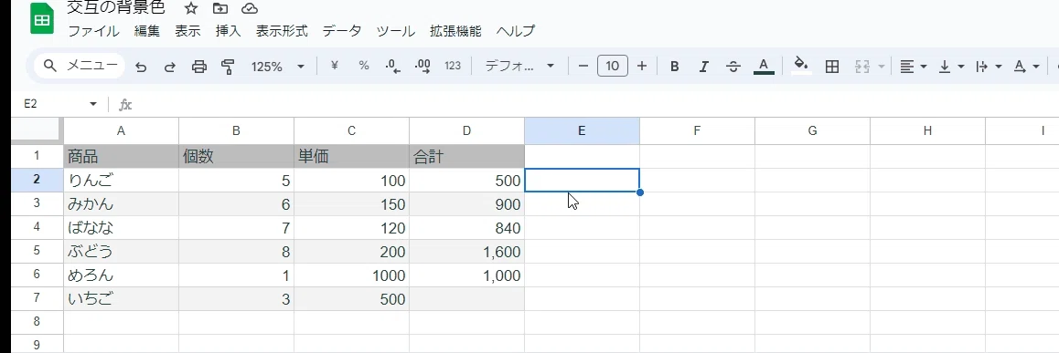Star the document 交互の背景色
This screenshot has height=353, width=1059.
click(x=191, y=8)
